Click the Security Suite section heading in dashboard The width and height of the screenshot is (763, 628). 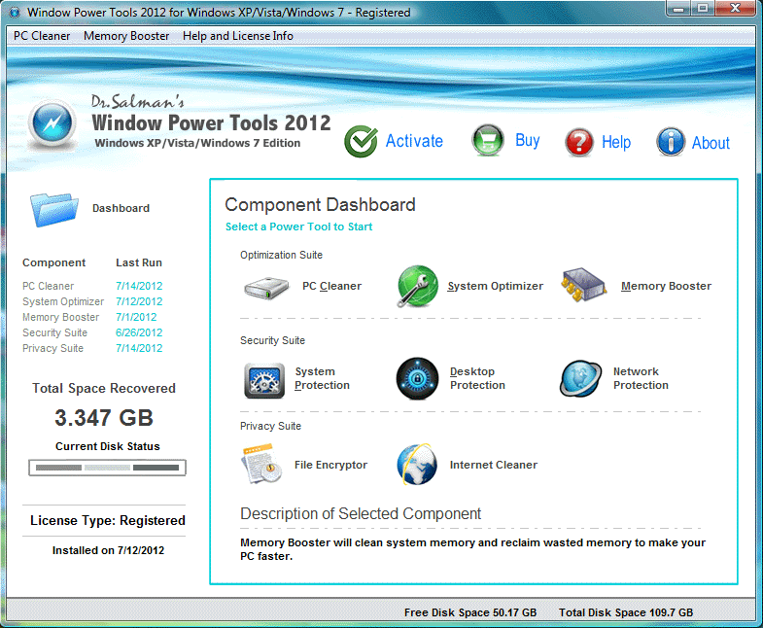[272, 341]
